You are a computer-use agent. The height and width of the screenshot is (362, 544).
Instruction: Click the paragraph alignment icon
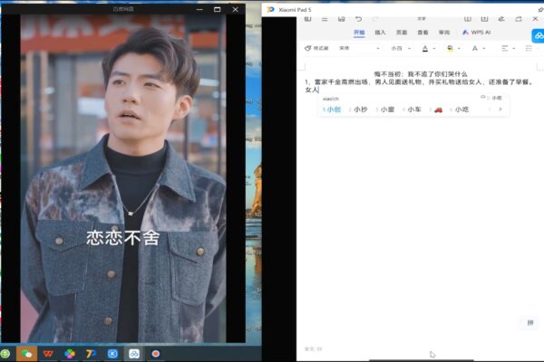point(505,49)
